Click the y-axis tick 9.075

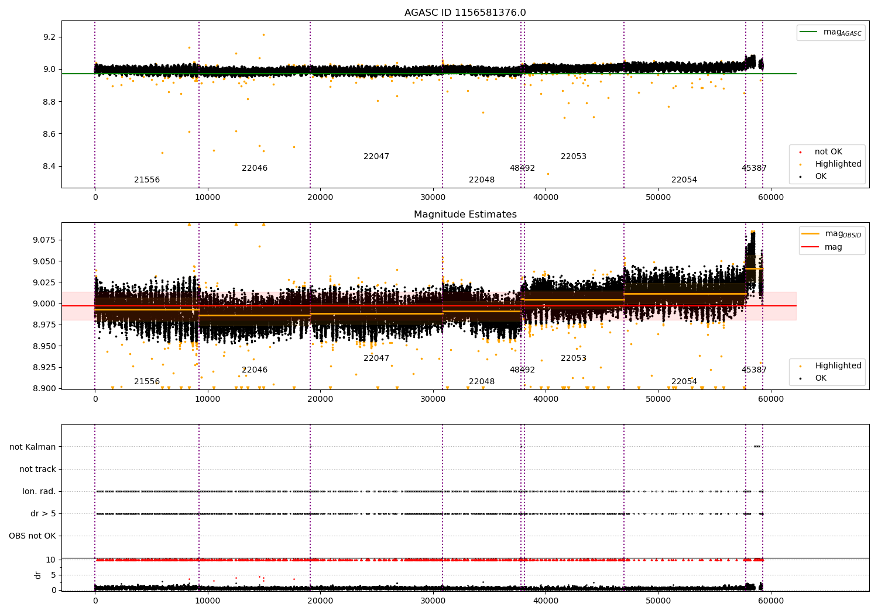44,240
